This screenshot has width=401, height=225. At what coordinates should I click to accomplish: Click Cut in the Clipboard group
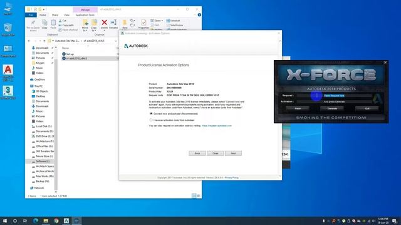point(63,21)
